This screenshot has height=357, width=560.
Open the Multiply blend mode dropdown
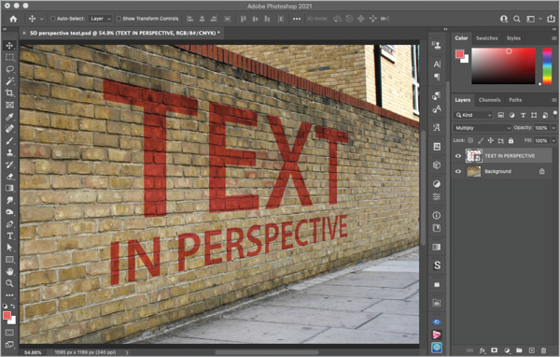(x=483, y=128)
